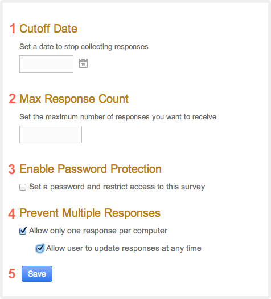Click the Prevent Multiple Responses heading
Viewport: 271px width, 299px height.
coord(90,213)
